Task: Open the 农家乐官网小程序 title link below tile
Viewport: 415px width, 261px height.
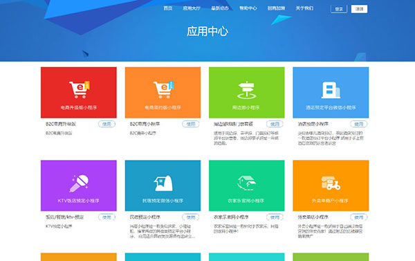Action: pyautogui.click(x=231, y=217)
